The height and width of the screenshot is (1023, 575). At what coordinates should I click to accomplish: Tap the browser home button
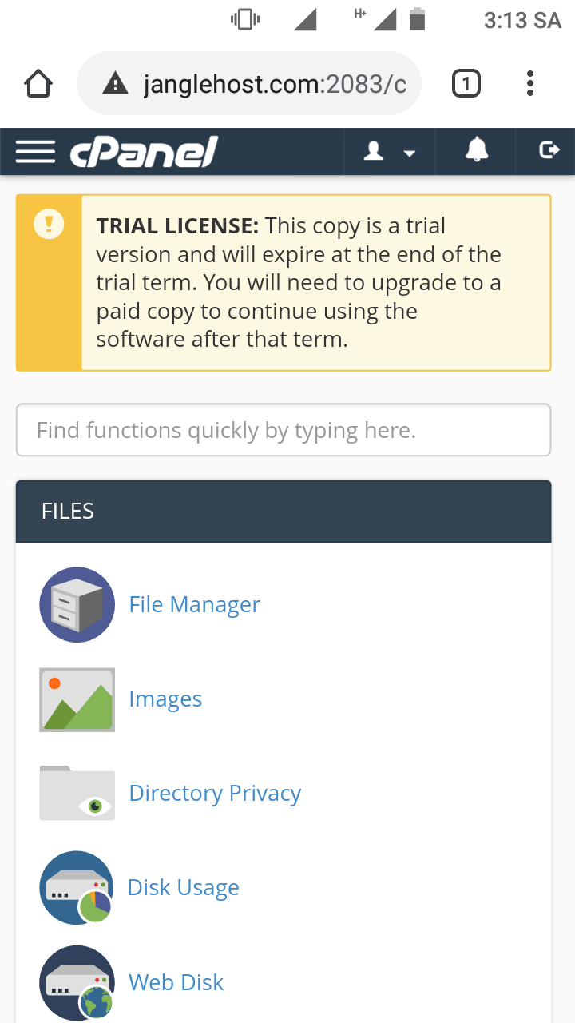[38, 83]
